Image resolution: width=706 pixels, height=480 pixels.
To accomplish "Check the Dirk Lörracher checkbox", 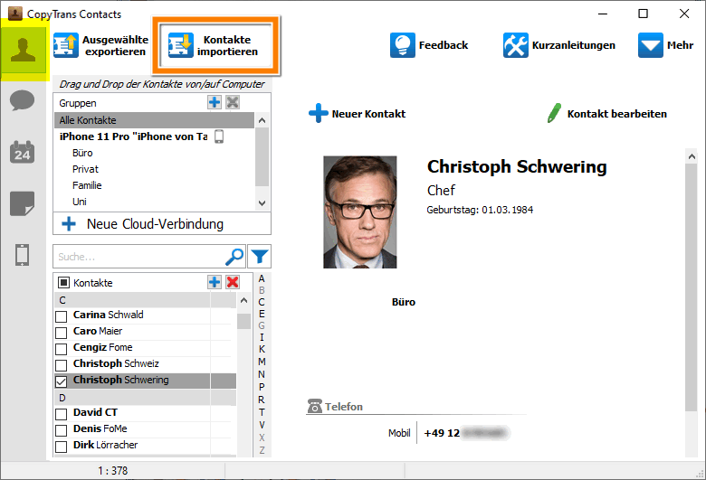I will 62,447.
